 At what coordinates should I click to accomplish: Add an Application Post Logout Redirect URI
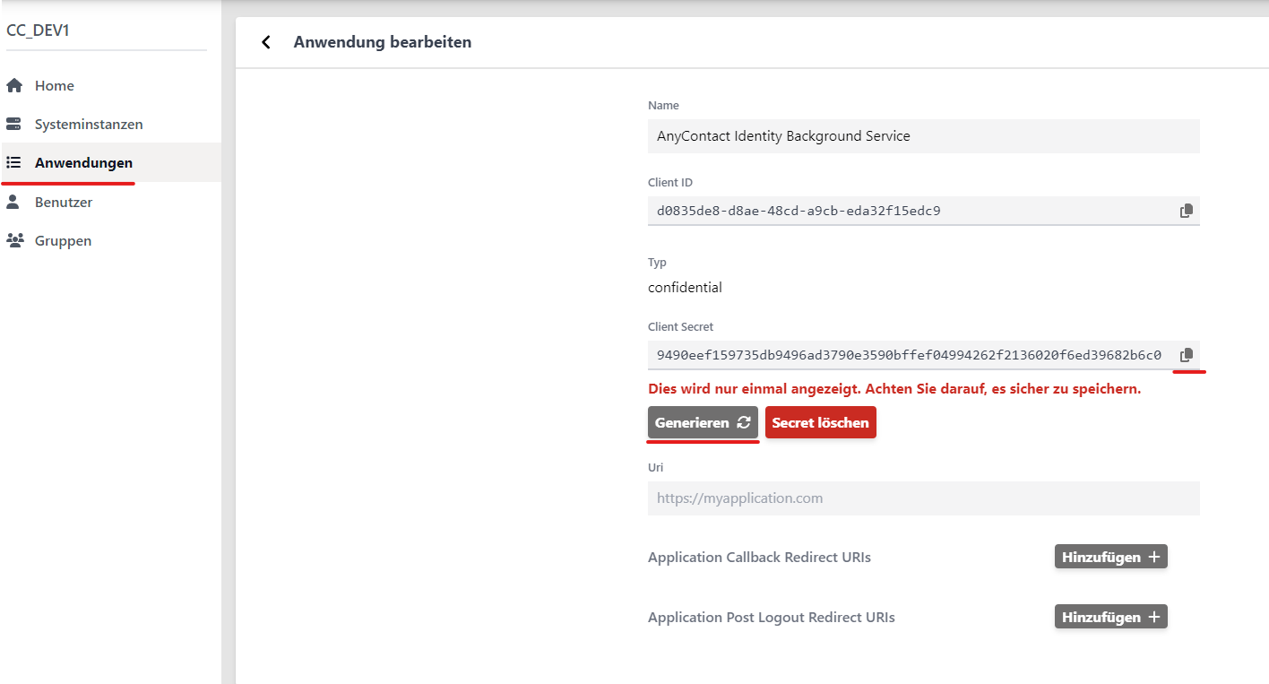click(x=1110, y=618)
